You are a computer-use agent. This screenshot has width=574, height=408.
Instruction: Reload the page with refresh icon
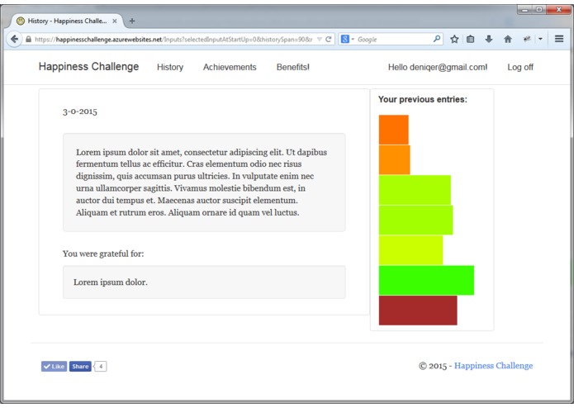329,39
